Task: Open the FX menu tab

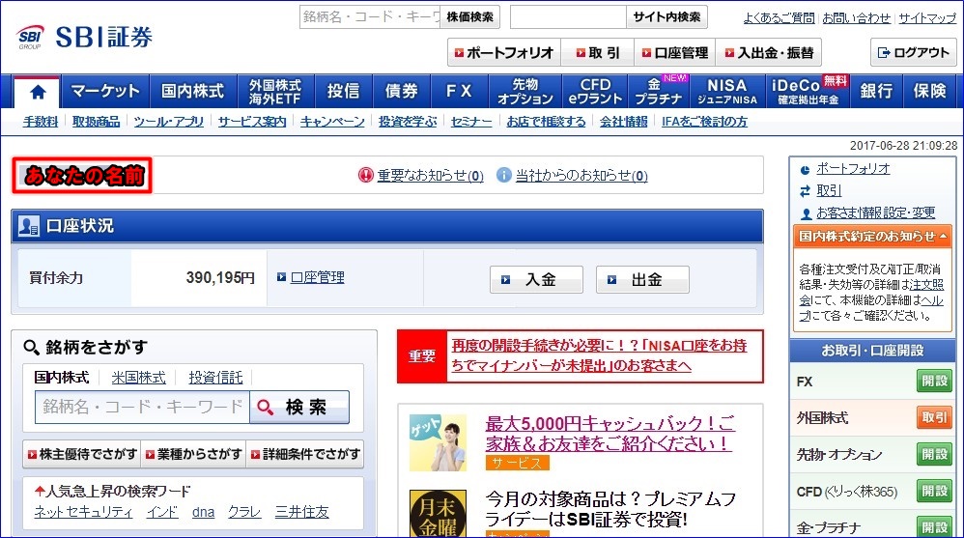Action: click(459, 92)
